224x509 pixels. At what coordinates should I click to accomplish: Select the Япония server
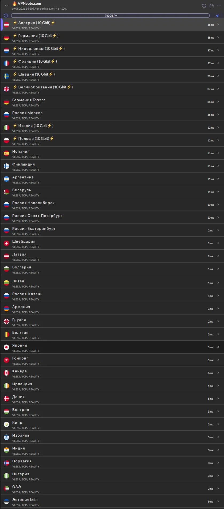pyautogui.click(x=112, y=347)
